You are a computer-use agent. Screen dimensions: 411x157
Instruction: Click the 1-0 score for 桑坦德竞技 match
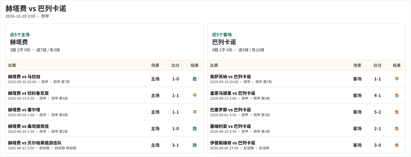tap(176, 128)
